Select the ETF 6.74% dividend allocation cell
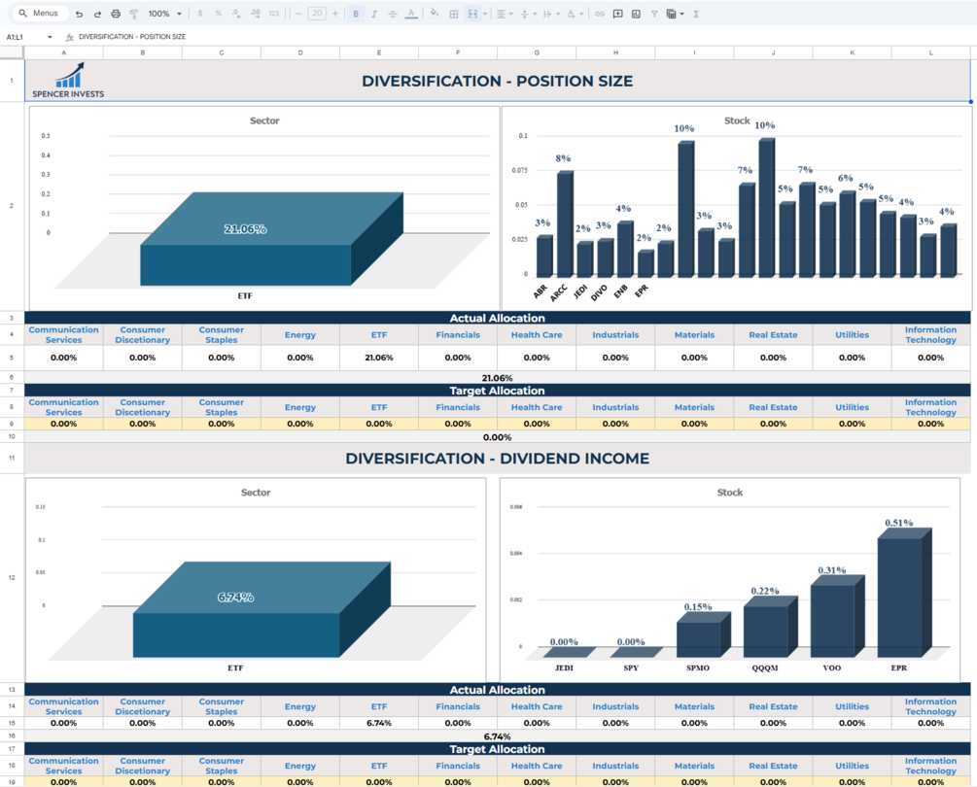 click(x=379, y=724)
